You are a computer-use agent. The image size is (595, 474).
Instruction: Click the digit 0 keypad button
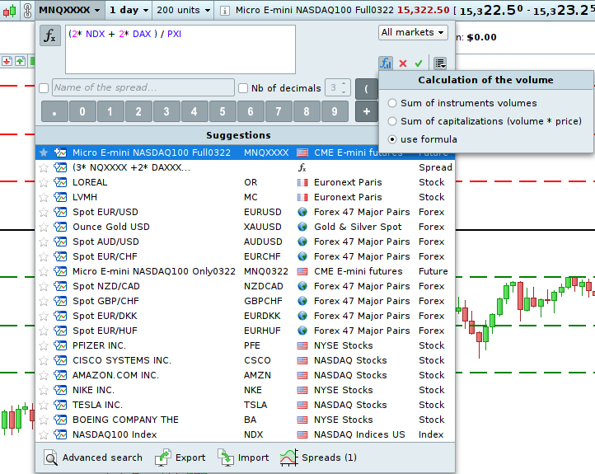pyautogui.click(x=82, y=111)
